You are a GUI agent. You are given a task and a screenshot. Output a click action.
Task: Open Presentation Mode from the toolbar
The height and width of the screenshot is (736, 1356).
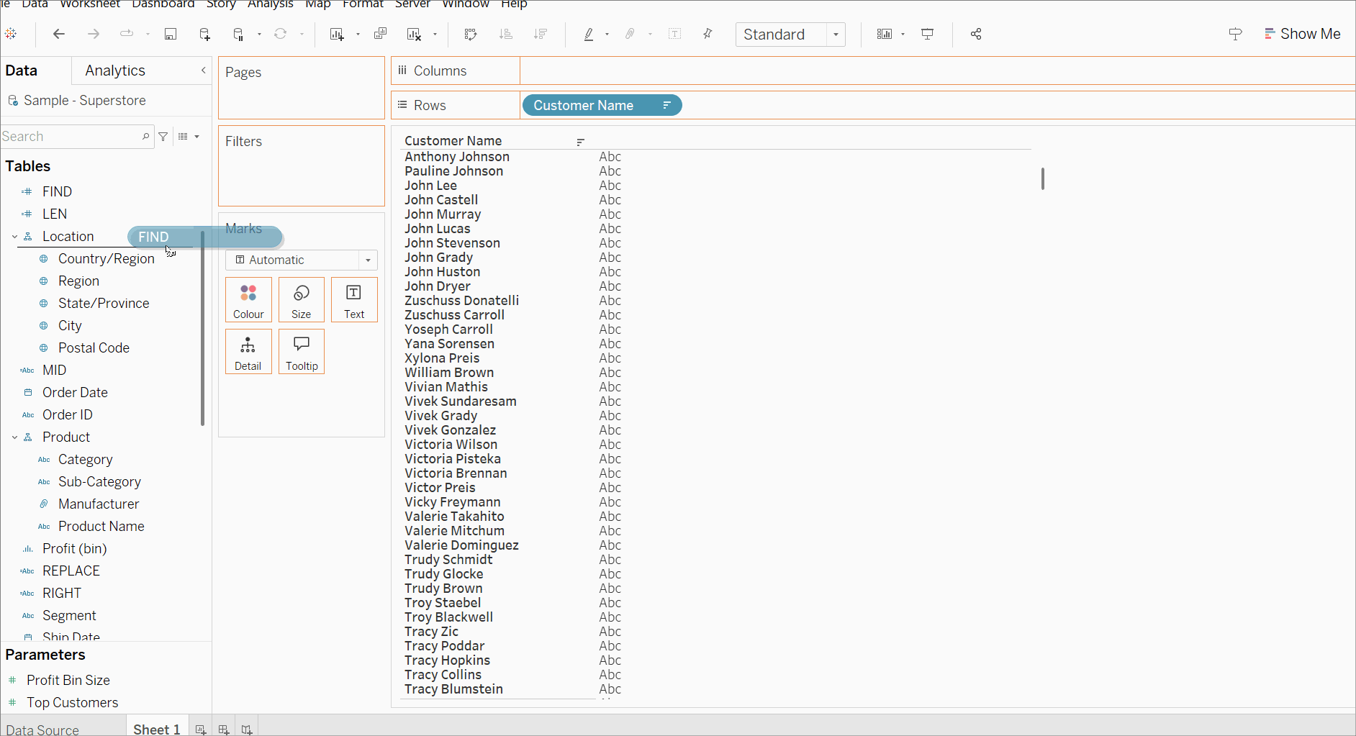[x=928, y=35]
